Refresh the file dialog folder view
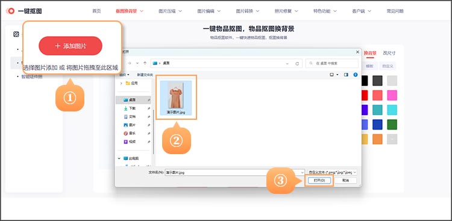Image resolution: width=452 pixels, height=221 pixels. [x=297, y=63]
